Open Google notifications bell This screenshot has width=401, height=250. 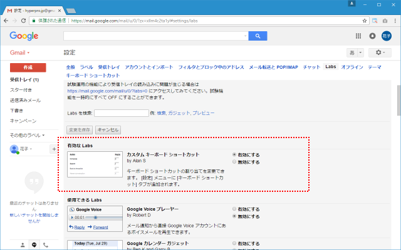(372, 36)
